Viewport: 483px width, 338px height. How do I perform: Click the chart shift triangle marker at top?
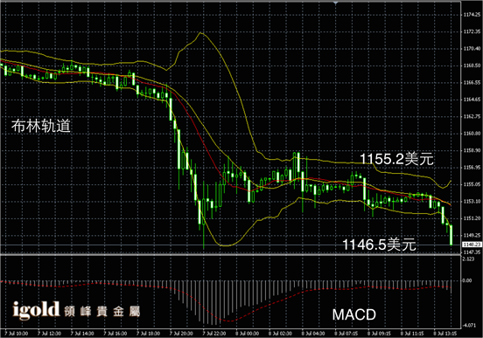point(336,3)
